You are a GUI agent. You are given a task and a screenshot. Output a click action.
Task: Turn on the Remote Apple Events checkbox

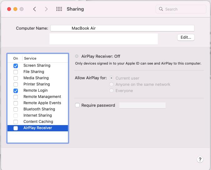16,103
